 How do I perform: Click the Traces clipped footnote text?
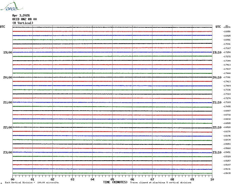tap(161, 183)
